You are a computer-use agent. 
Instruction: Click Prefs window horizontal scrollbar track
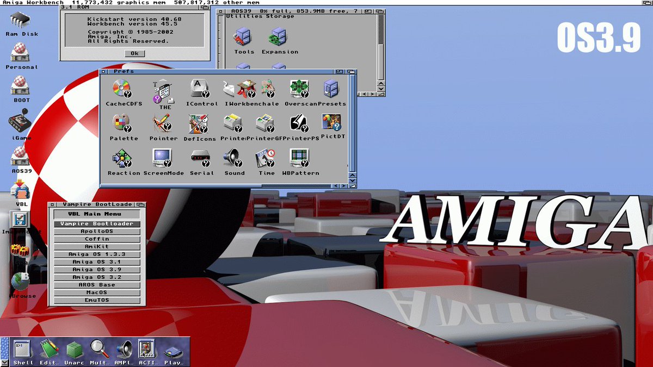(x=216, y=185)
